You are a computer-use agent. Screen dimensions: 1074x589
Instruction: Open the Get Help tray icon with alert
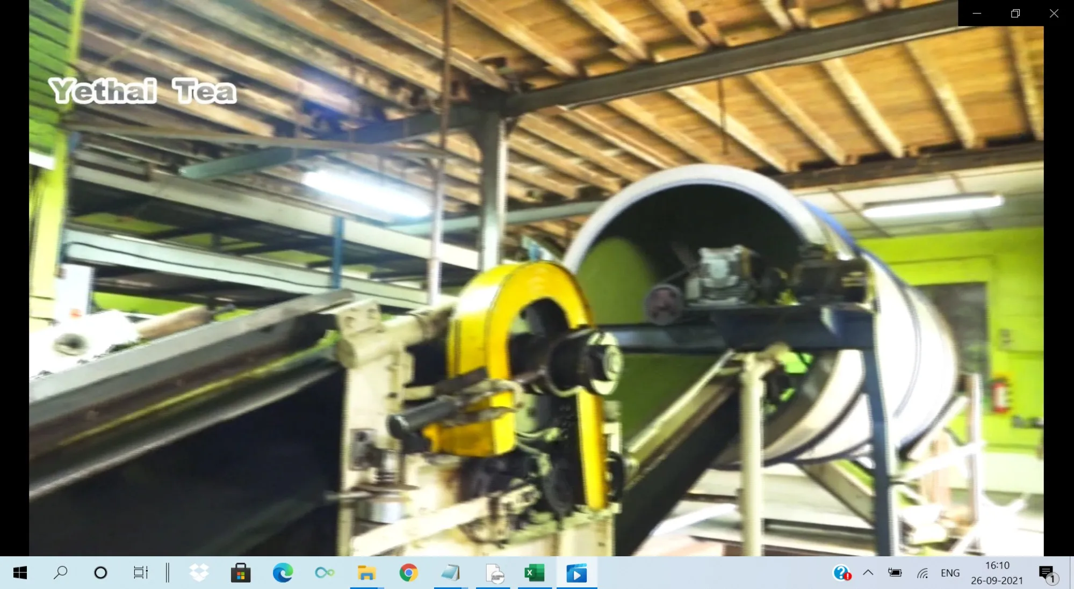pyautogui.click(x=842, y=573)
